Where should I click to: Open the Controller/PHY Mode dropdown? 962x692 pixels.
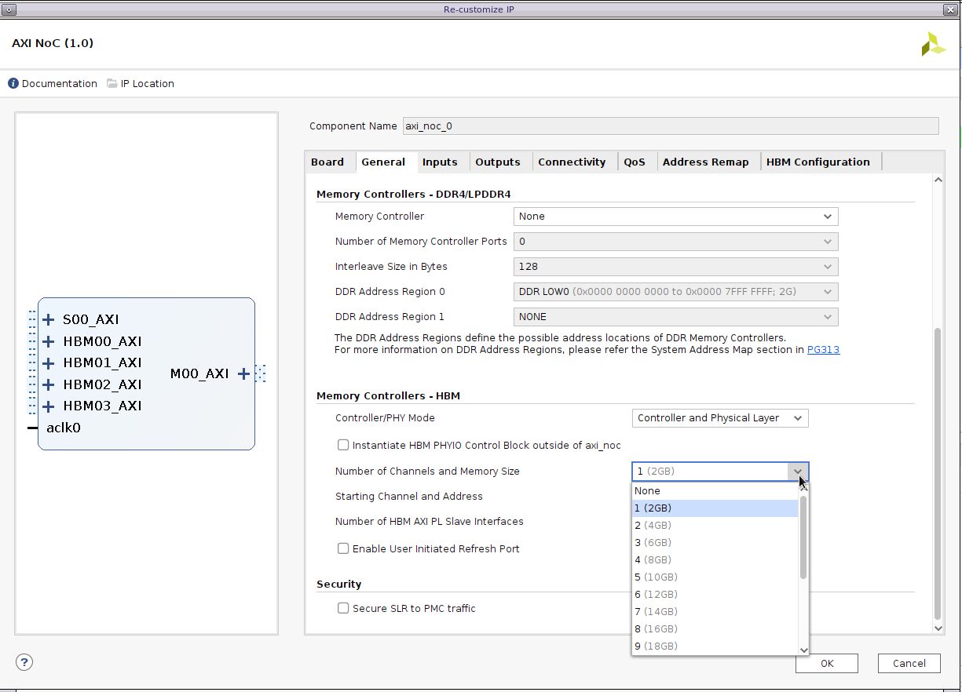719,418
